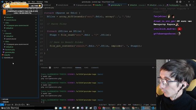The height and width of the screenshot is (110, 196).
Task: Click the remote window status bar icon
Action: [2, 105]
